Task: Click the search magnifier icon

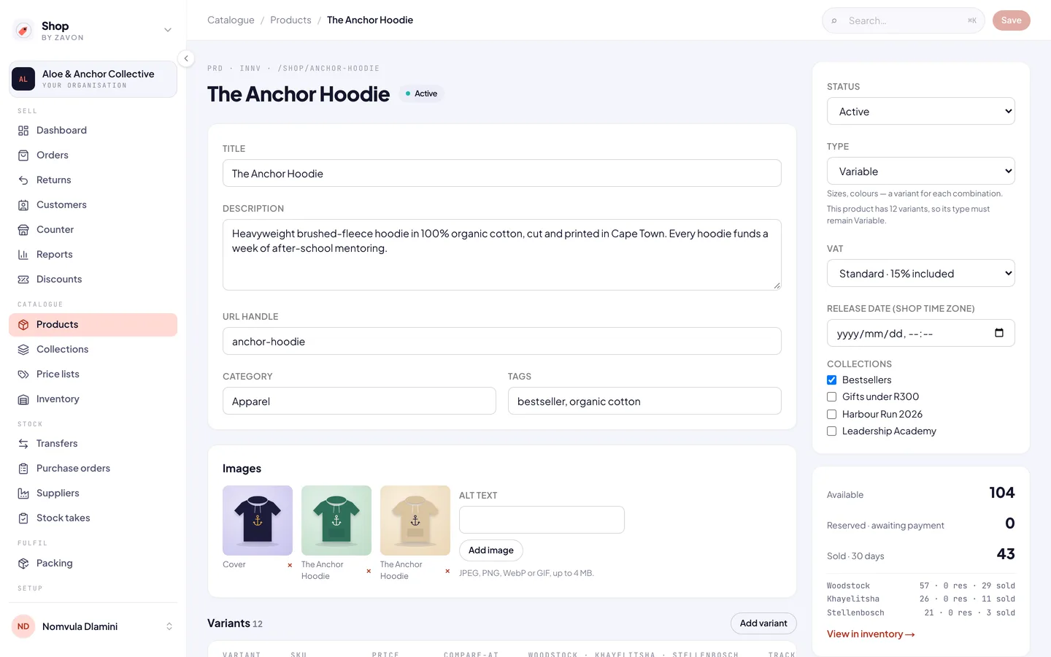Action: pos(834,21)
